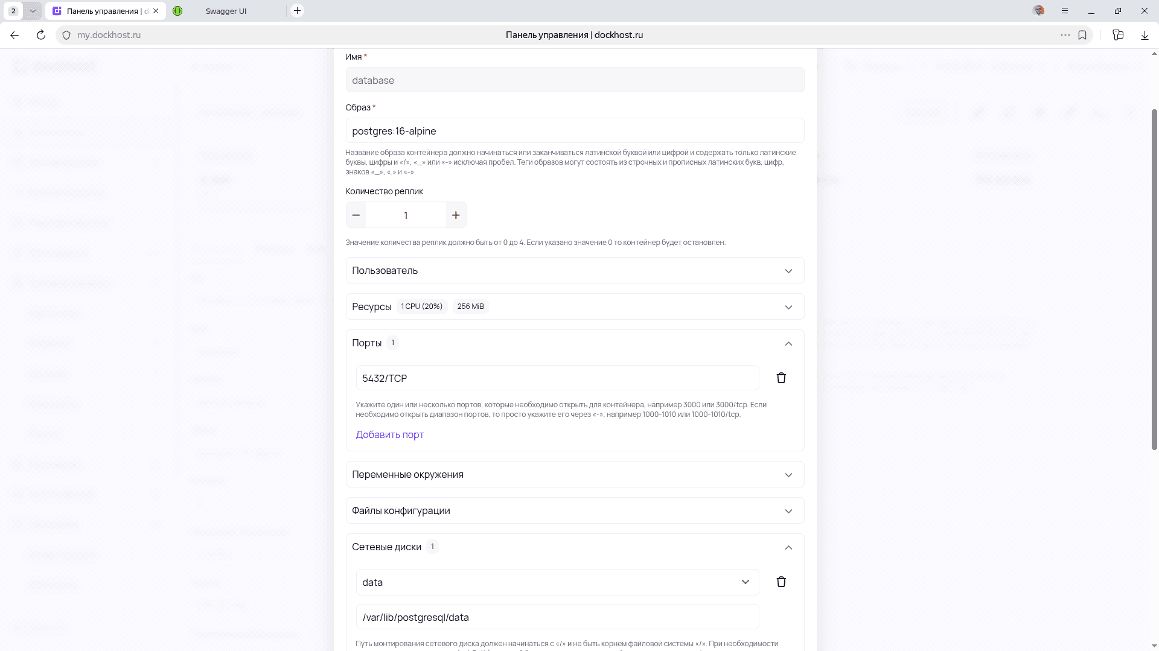1159x651 pixels.
Task: Reload the page
Action: click(41, 35)
